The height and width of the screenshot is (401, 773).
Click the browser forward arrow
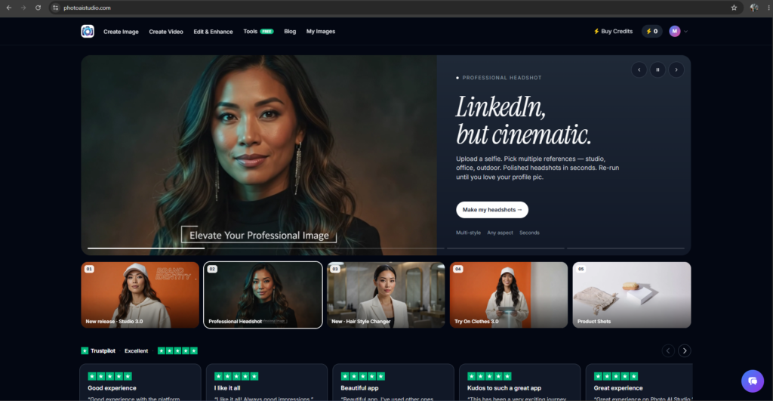click(23, 8)
